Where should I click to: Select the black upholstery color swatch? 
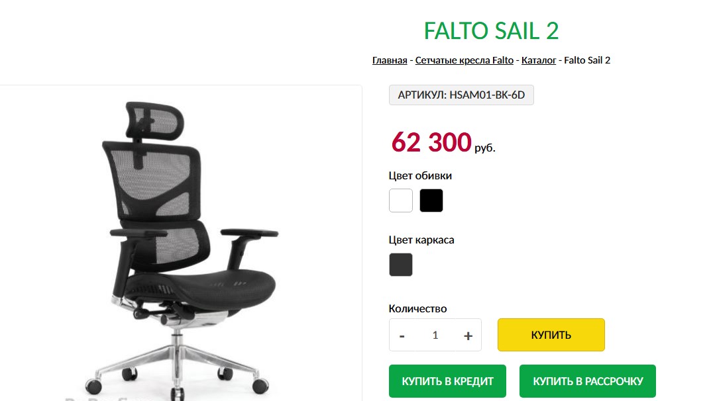(x=431, y=200)
